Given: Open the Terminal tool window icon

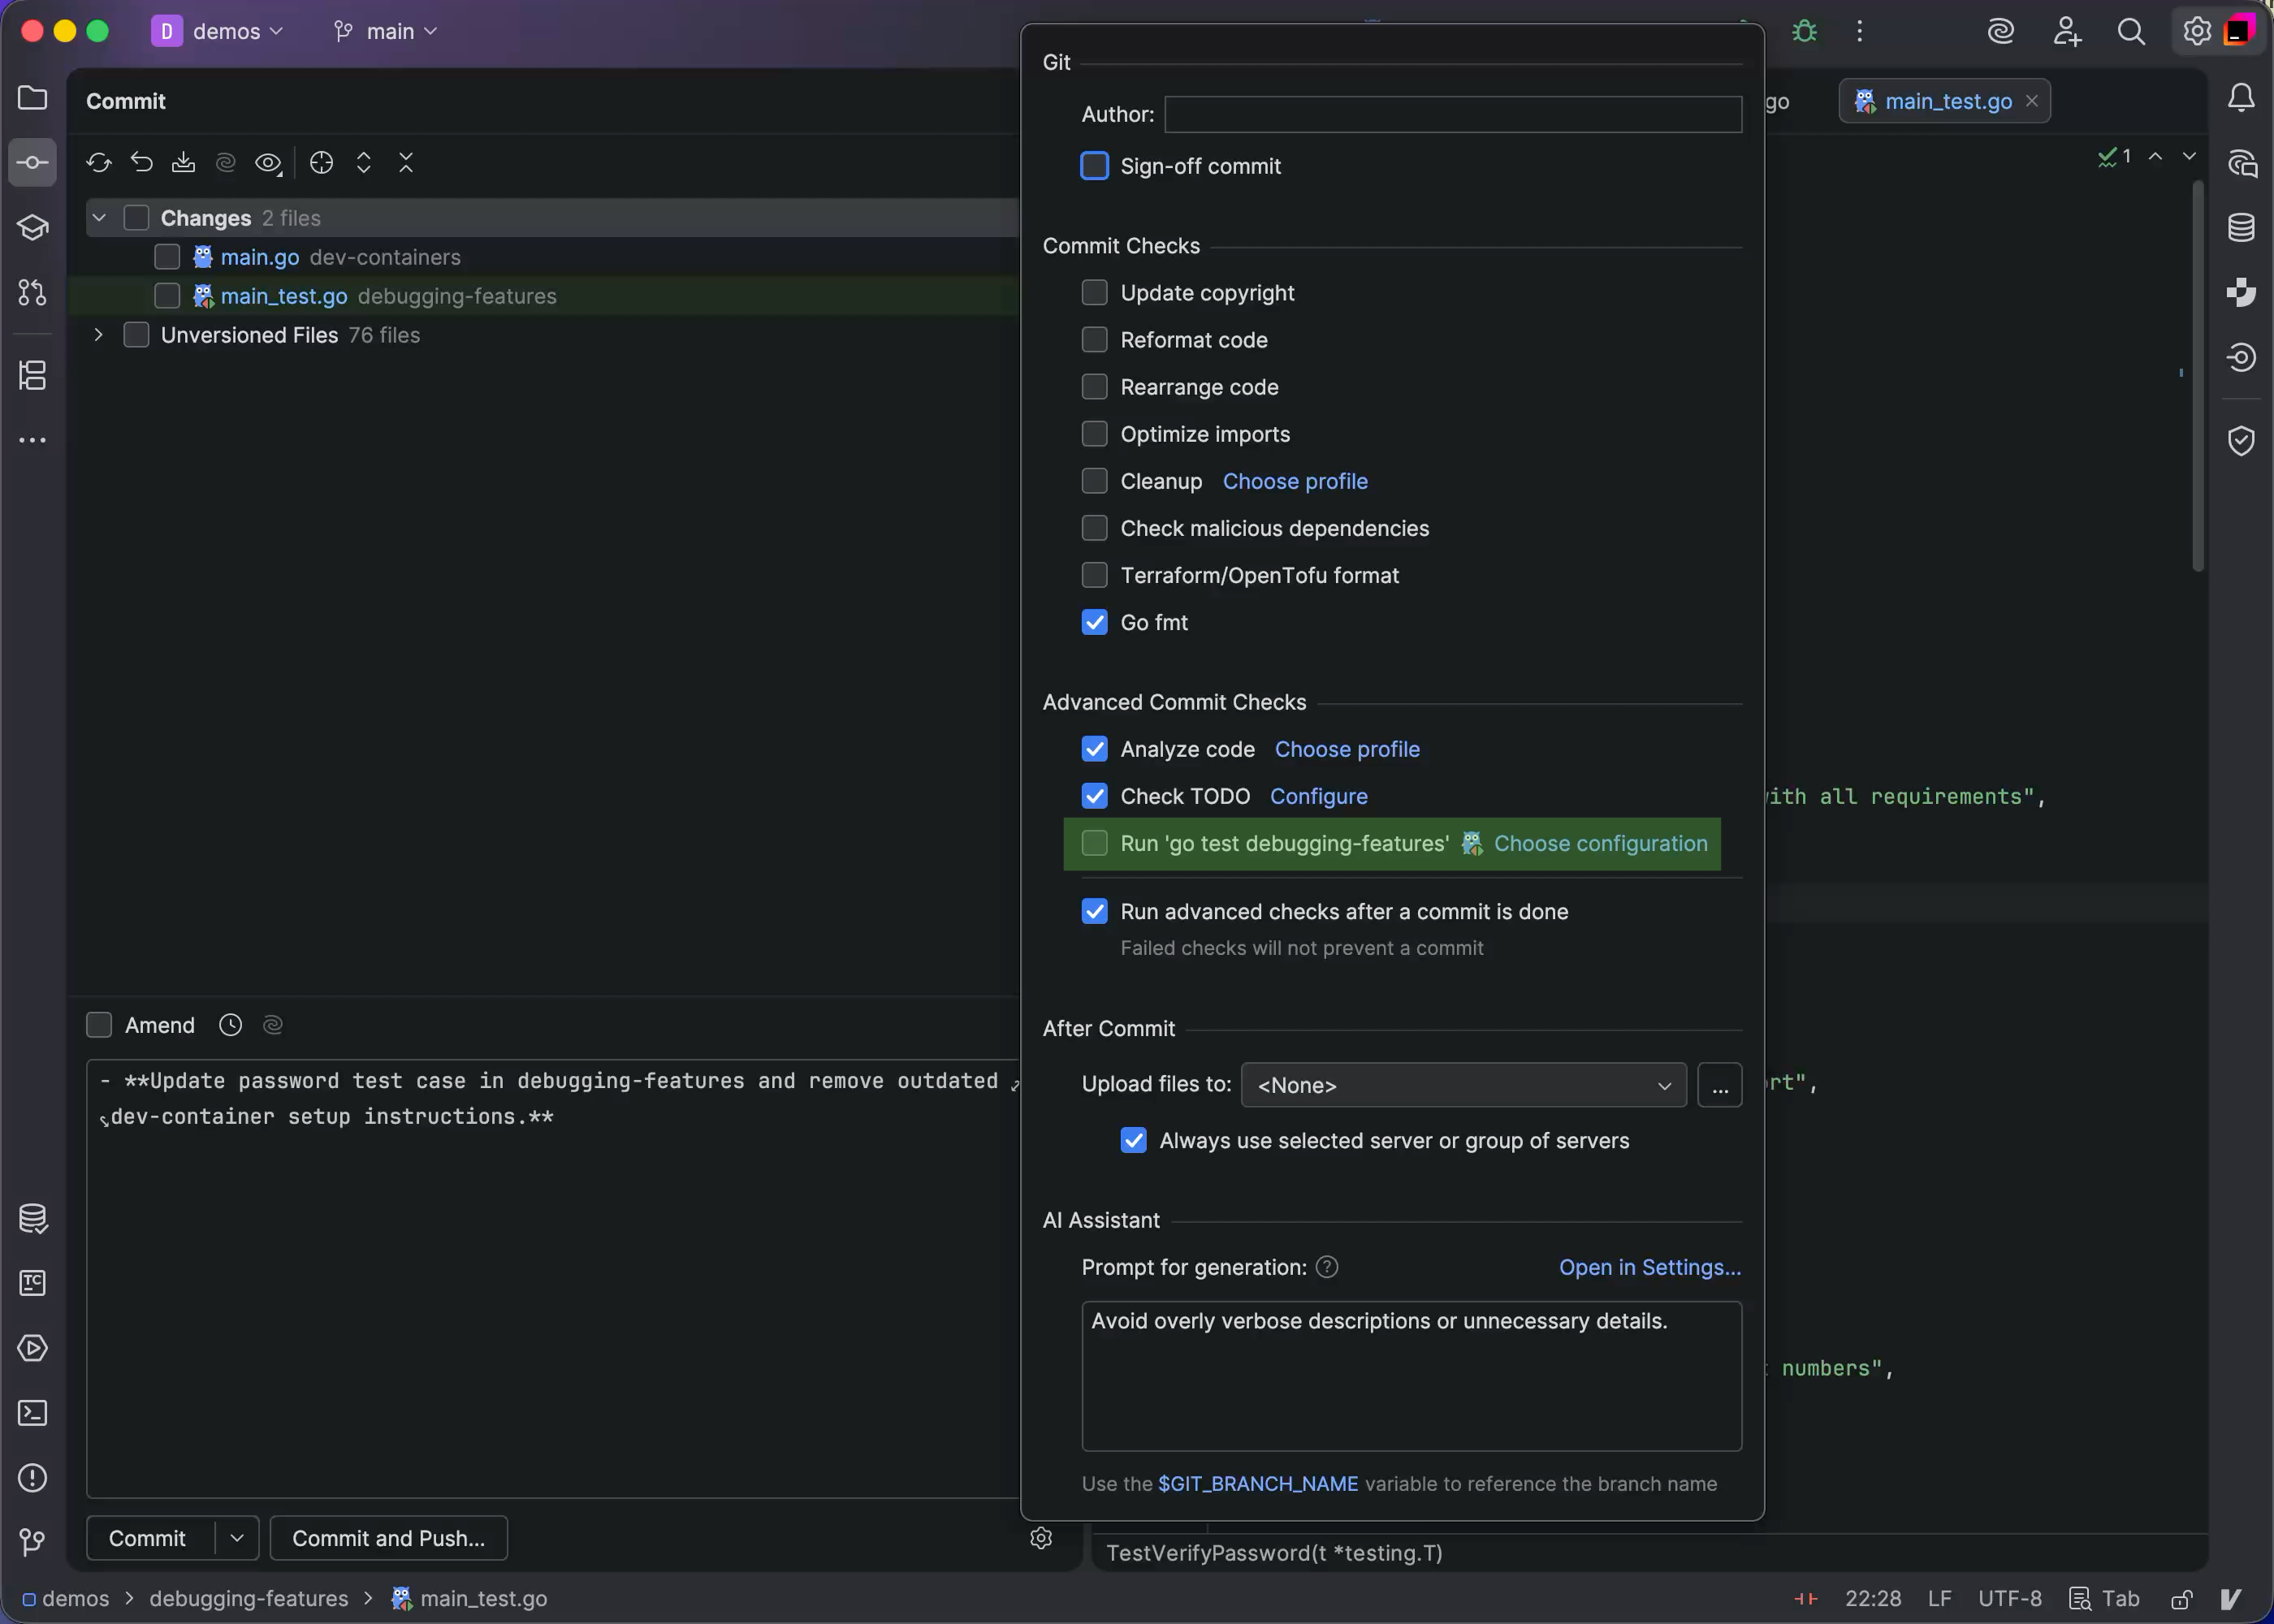Looking at the screenshot, I should click(32, 1412).
